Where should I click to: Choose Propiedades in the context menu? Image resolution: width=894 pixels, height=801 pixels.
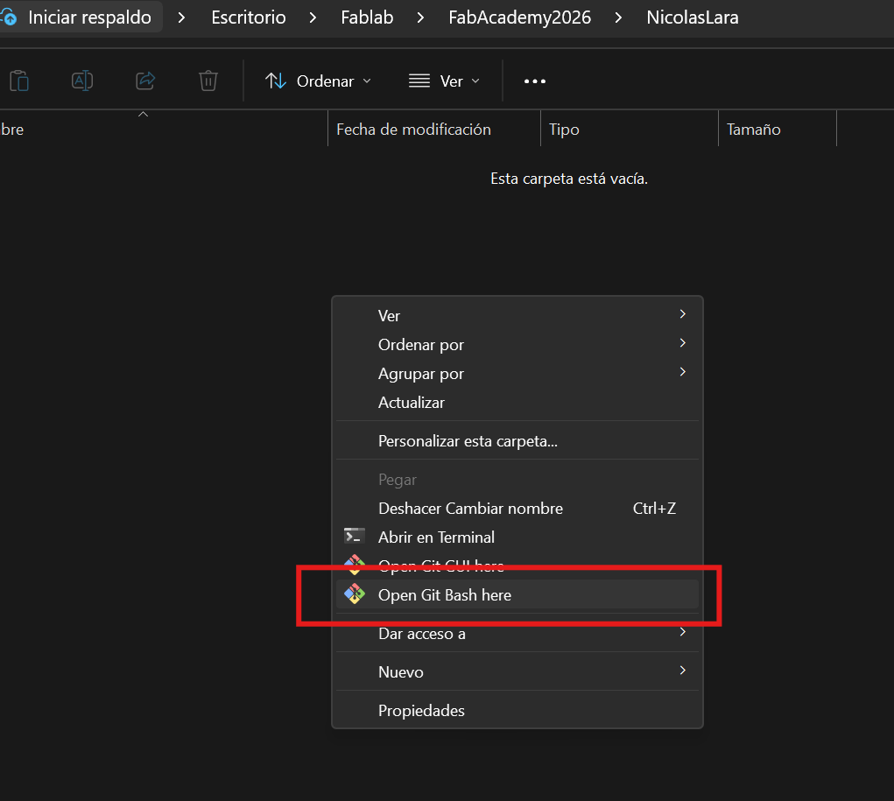421,710
